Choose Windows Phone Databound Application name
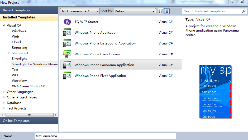The width and height of the screenshot is (248, 140). coord(105,43)
